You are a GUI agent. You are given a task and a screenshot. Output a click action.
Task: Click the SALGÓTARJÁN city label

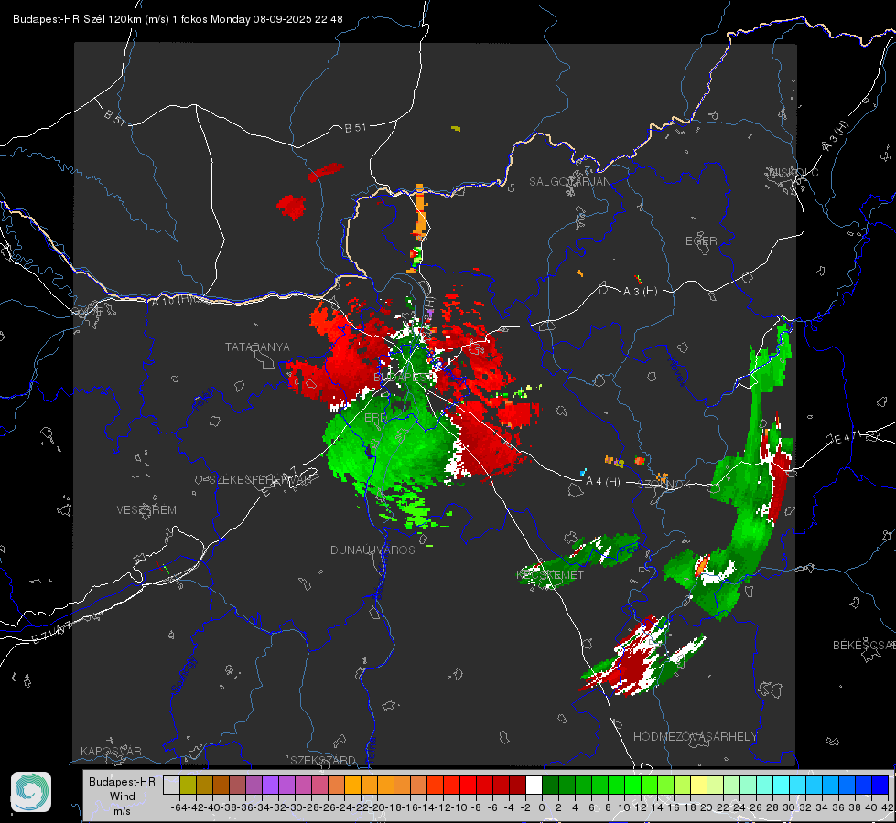point(569,182)
